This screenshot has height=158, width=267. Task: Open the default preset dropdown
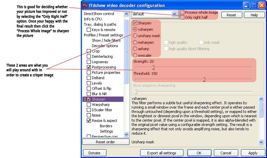[x=174, y=14]
